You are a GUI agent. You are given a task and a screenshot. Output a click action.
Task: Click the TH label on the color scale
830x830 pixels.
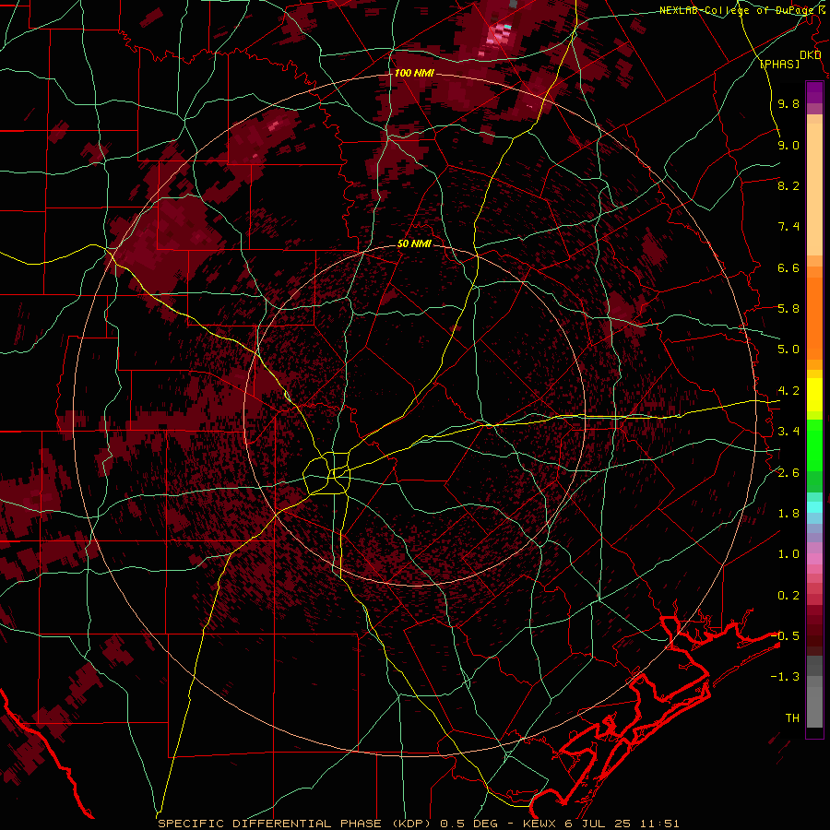click(x=792, y=717)
